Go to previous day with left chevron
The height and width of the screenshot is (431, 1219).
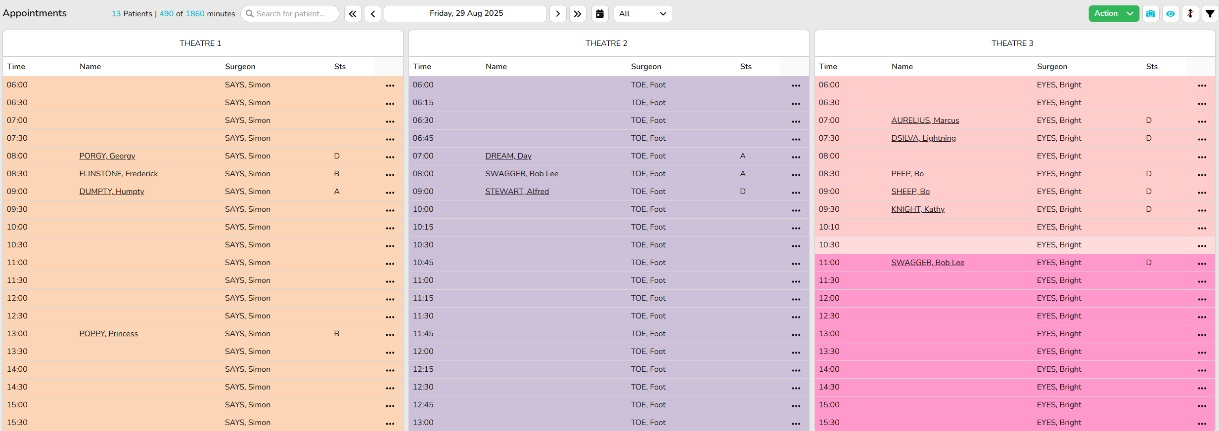(373, 14)
